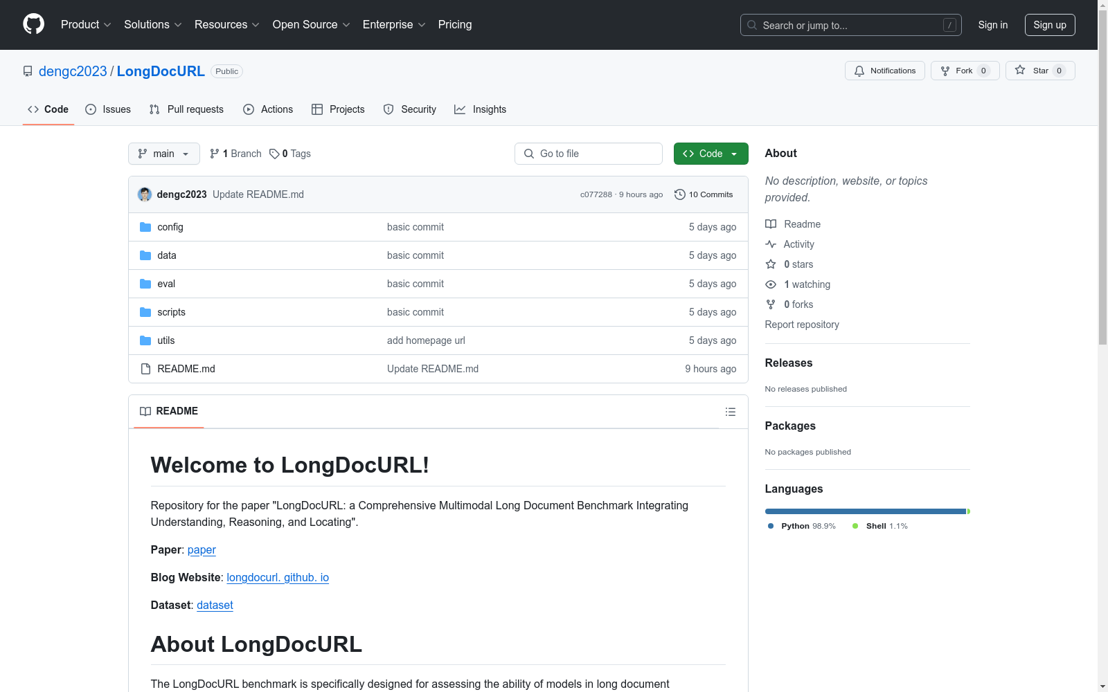Click the history clock icon next to 10 Commits
The width and height of the screenshot is (1108, 692).
680,194
